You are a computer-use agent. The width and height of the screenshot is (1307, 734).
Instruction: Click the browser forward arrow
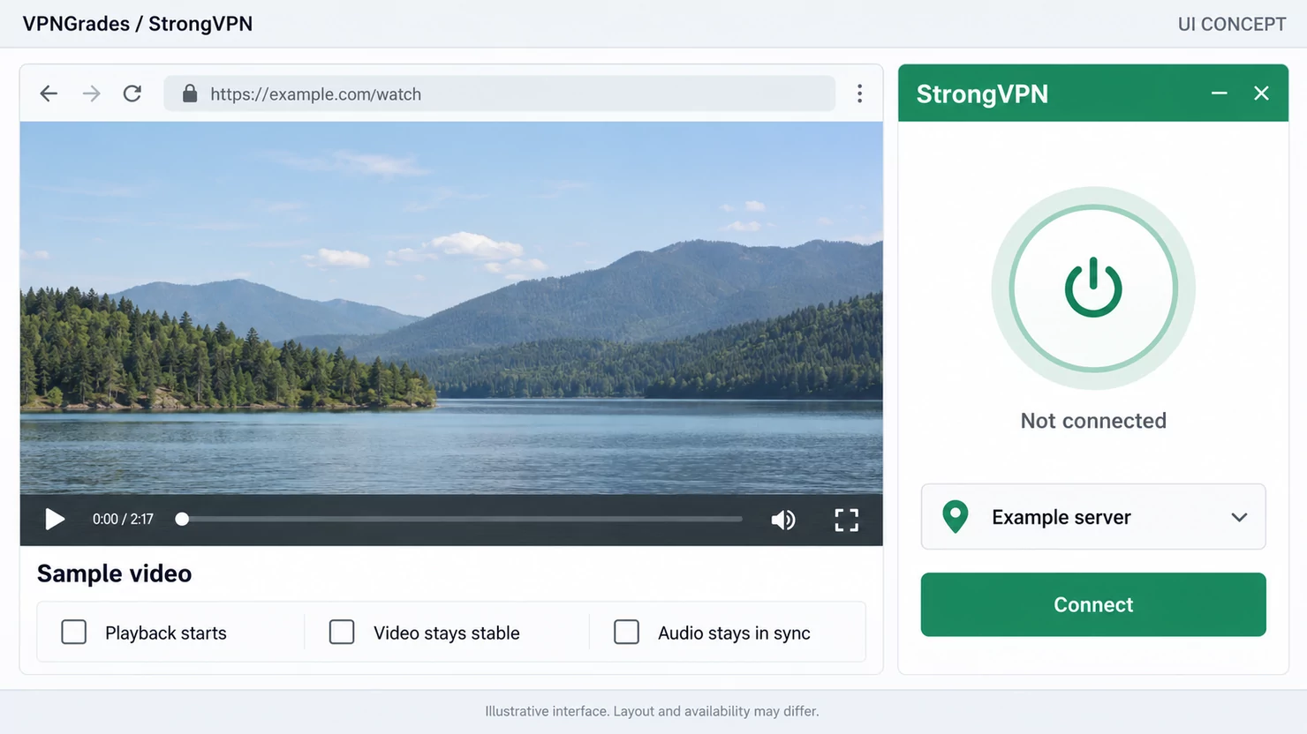tap(91, 94)
